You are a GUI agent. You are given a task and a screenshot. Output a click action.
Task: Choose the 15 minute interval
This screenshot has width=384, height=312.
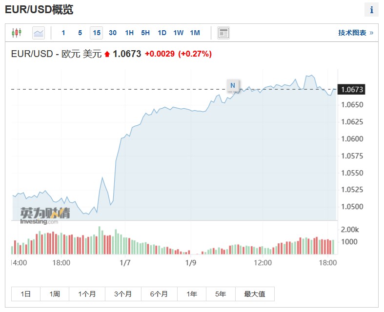[97, 33]
